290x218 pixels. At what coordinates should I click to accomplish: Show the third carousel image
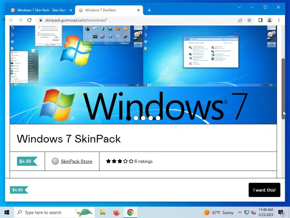pyautogui.click(x=143, y=118)
